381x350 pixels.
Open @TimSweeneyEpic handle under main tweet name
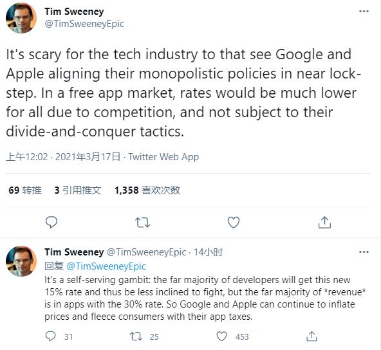pyautogui.click(x=84, y=24)
